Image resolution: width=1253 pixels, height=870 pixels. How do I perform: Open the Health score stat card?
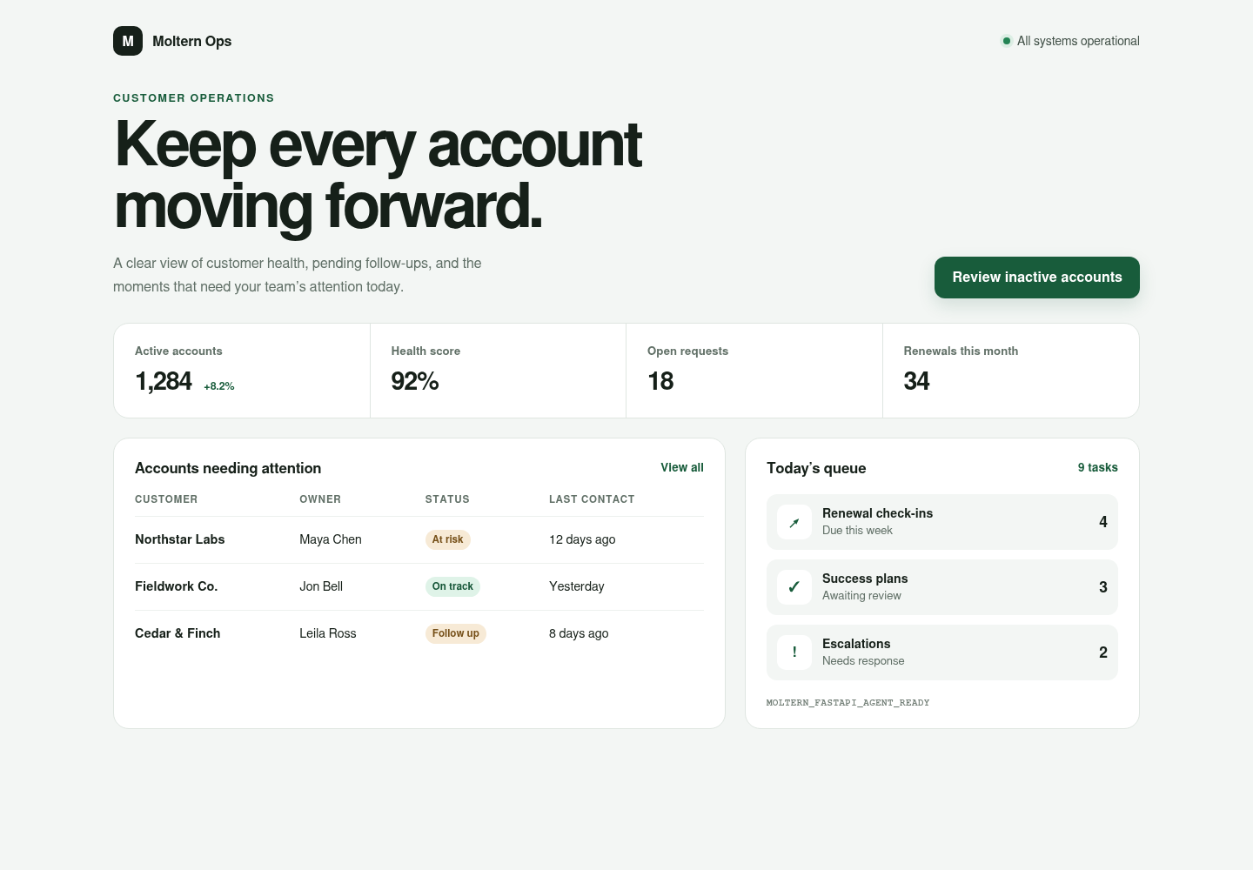pos(499,371)
